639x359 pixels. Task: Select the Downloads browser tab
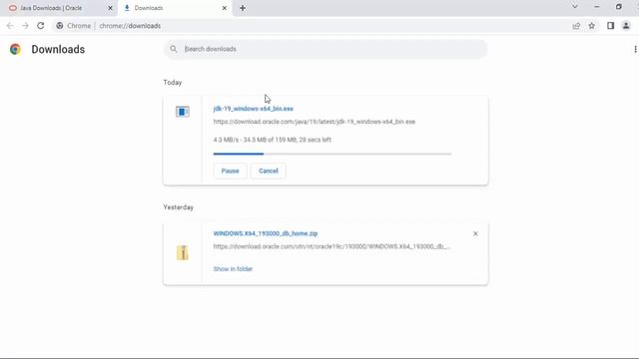[x=176, y=8]
